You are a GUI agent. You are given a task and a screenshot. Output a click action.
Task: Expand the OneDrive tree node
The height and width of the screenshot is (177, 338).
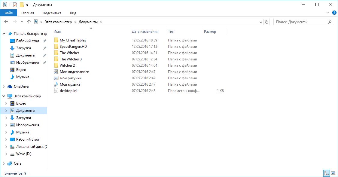pos(4,87)
